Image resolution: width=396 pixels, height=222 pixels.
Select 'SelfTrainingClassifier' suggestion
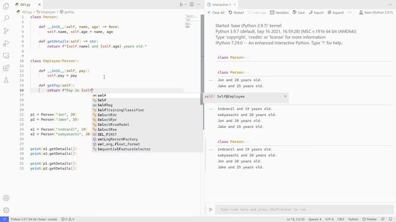pyautogui.click(x=147, y=110)
